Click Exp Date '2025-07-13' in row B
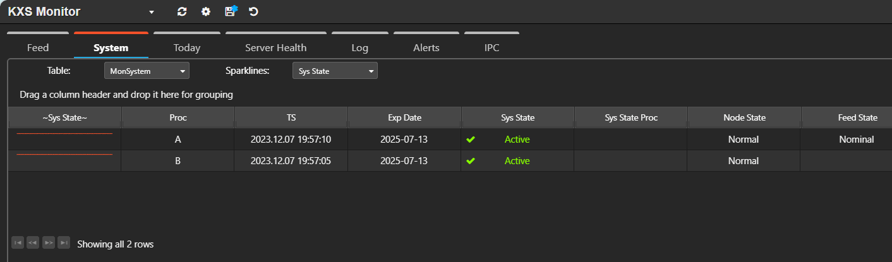This screenshot has height=262, width=892. pyautogui.click(x=404, y=161)
